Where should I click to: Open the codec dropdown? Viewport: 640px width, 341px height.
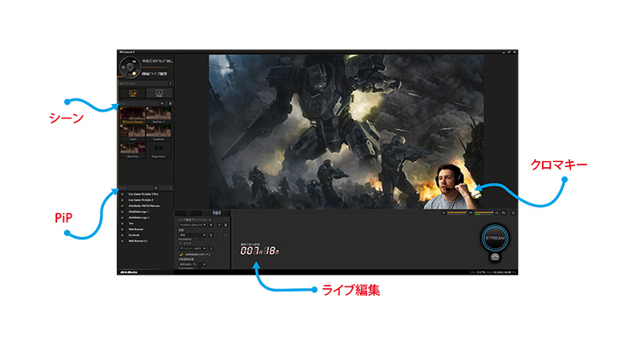point(192,248)
